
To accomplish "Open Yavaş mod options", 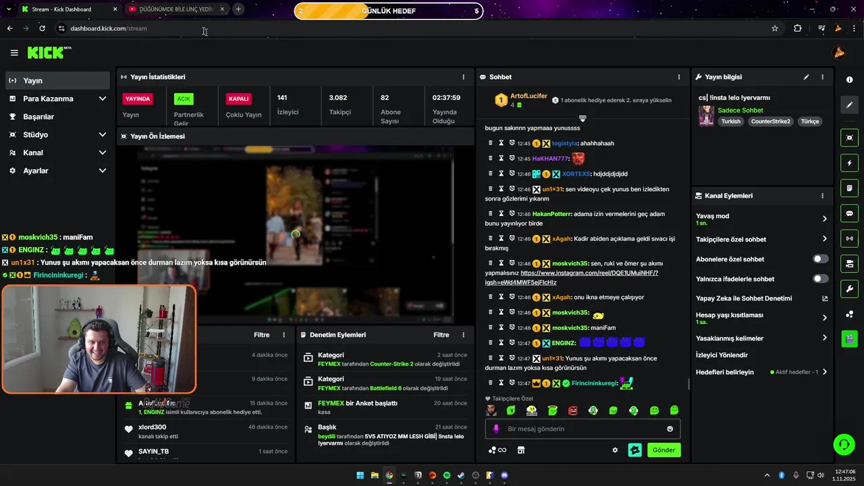I will (x=761, y=219).
